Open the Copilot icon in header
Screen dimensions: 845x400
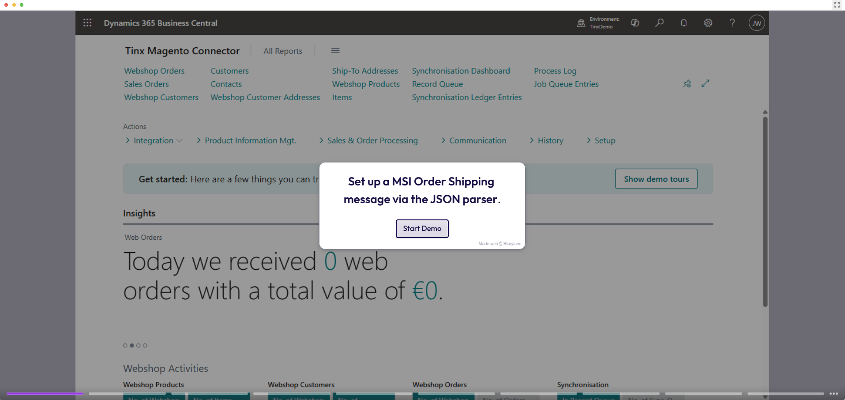[x=635, y=23]
